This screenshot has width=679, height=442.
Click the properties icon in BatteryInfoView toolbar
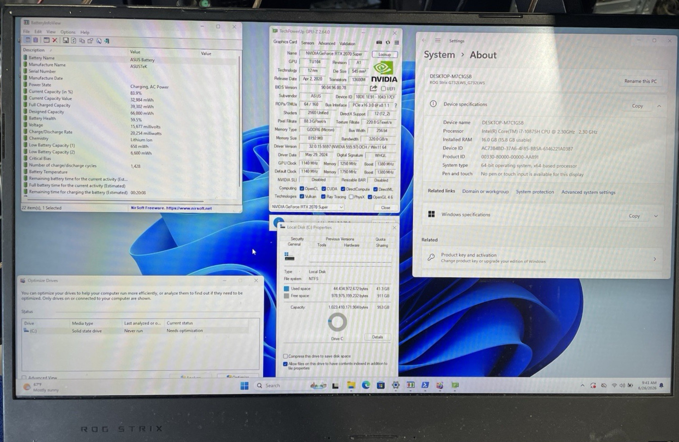90,41
